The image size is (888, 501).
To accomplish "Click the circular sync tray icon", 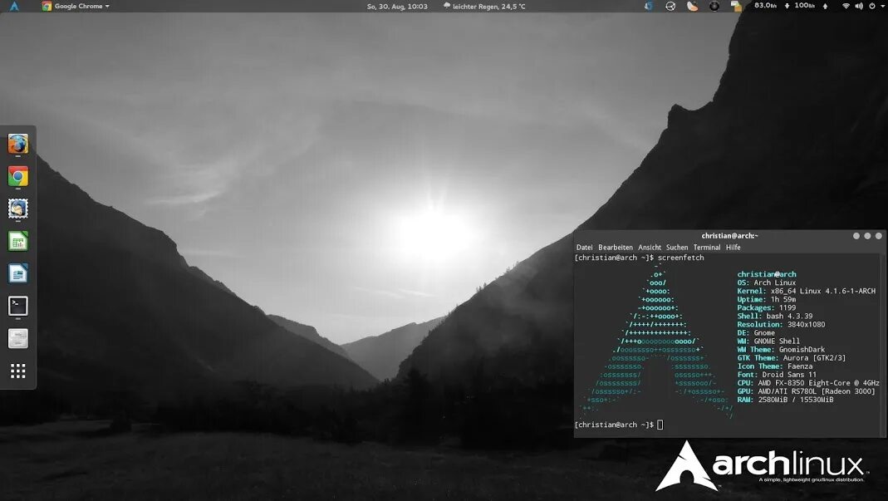I will [x=670, y=7].
